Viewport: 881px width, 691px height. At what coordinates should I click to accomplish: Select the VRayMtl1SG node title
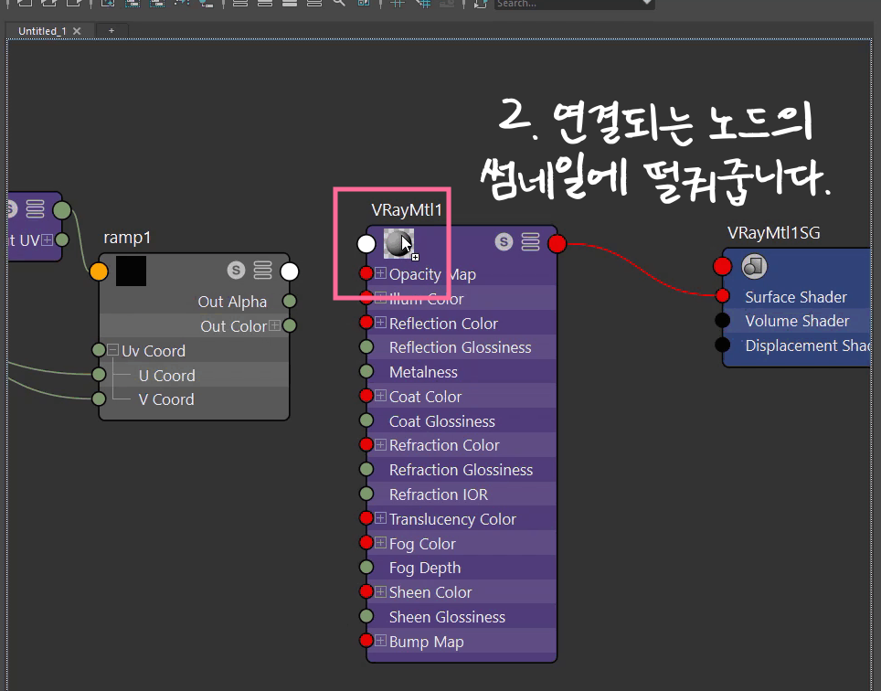[774, 232]
